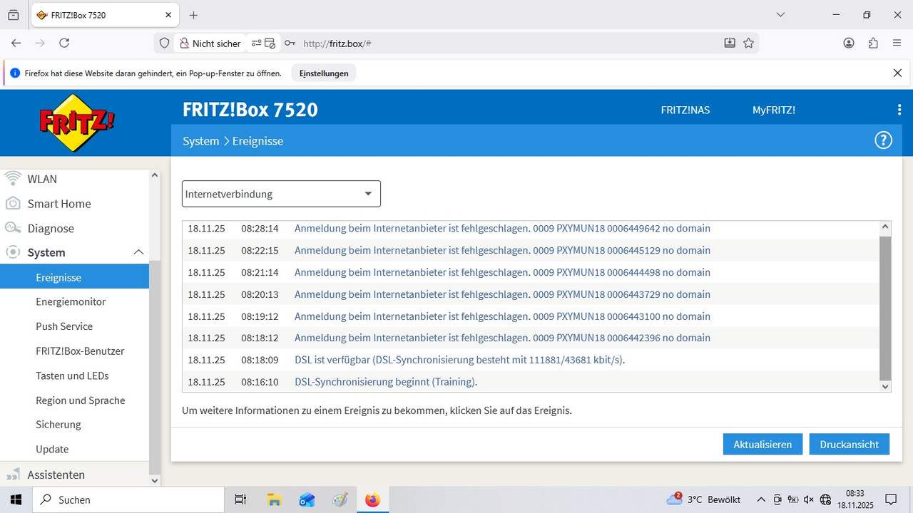Open the FRITZ!Box help question mark icon
This screenshot has height=513, width=913.
883,140
